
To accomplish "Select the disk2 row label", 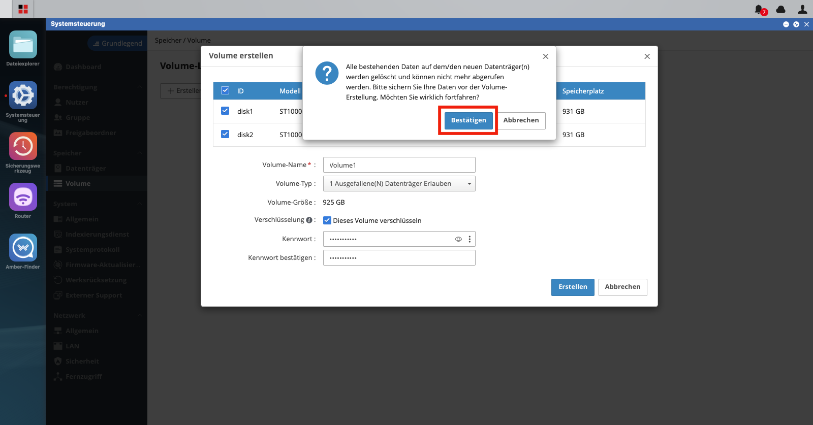I will pyautogui.click(x=245, y=135).
